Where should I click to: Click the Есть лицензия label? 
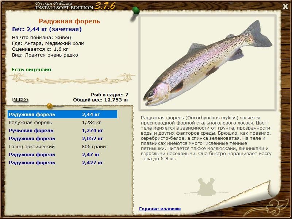(31, 70)
